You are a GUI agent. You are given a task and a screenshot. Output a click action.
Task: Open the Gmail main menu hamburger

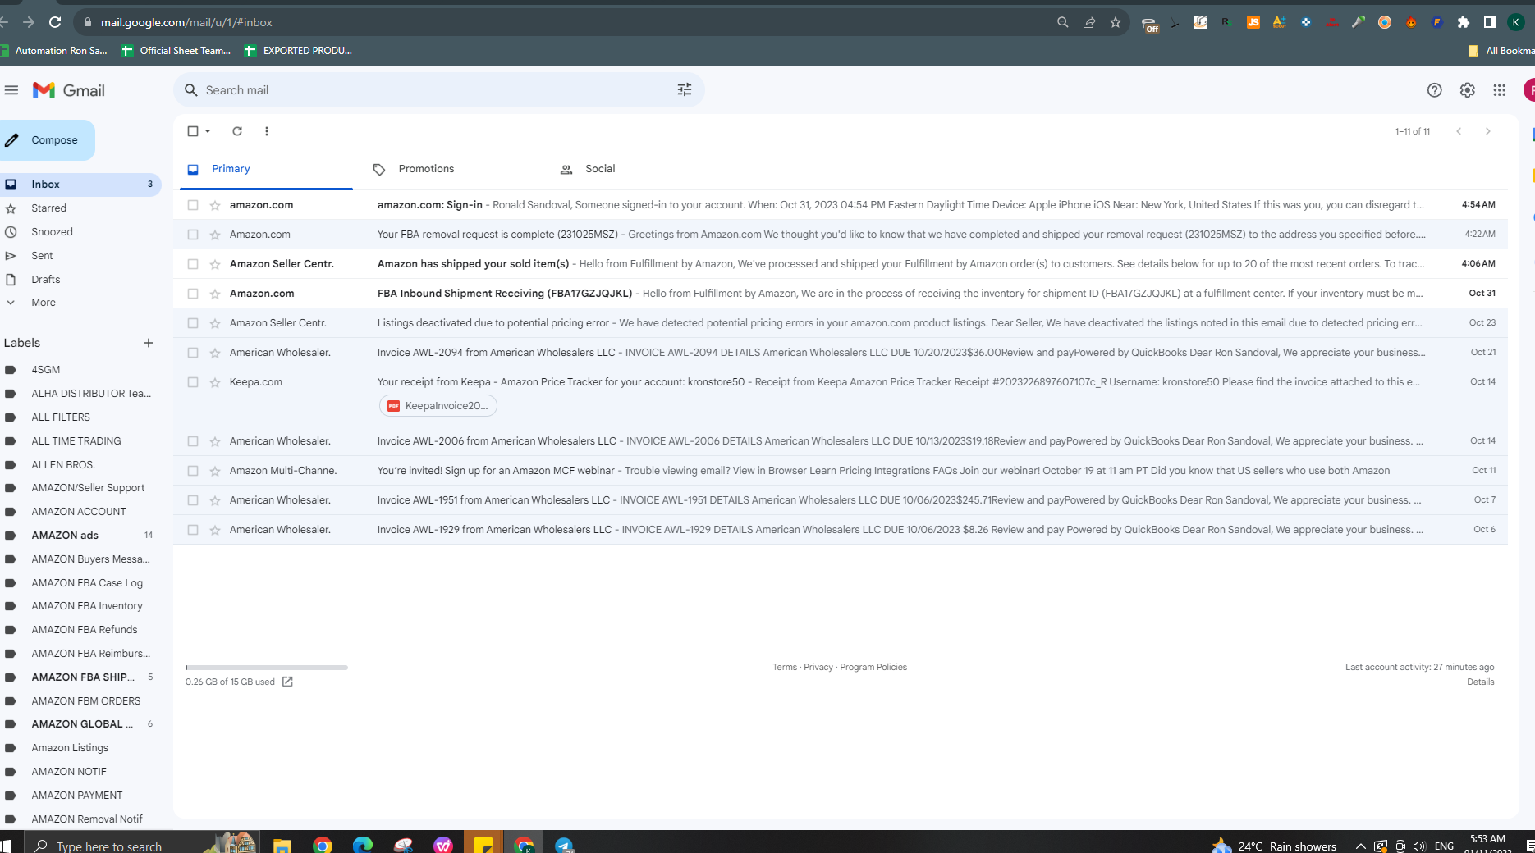pos(11,90)
